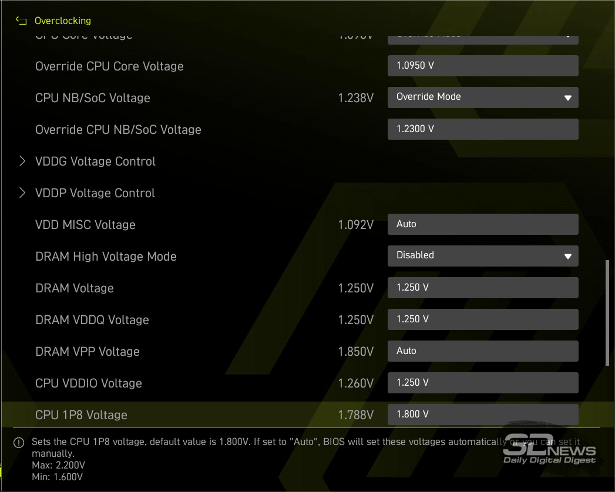Click the CPU VDDIO Voltage value field
Image resolution: width=615 pixels, height=492 pixels.
pyautogui.click(x=482, y=382)
